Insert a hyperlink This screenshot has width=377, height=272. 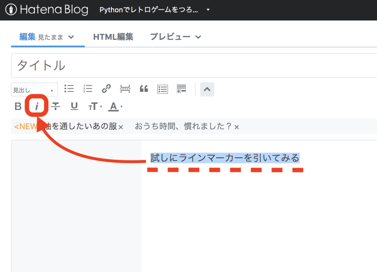pyautogui.click(x=107, y=89)
